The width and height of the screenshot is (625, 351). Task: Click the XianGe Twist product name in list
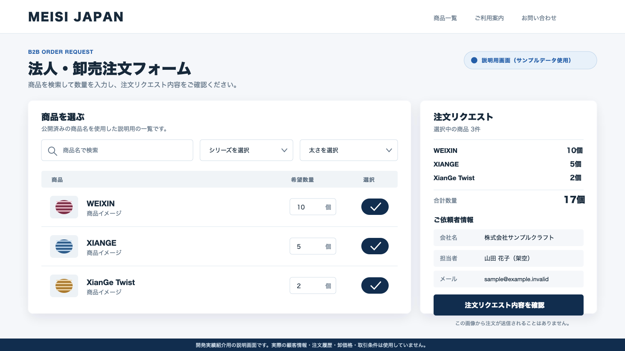[111, 282]
